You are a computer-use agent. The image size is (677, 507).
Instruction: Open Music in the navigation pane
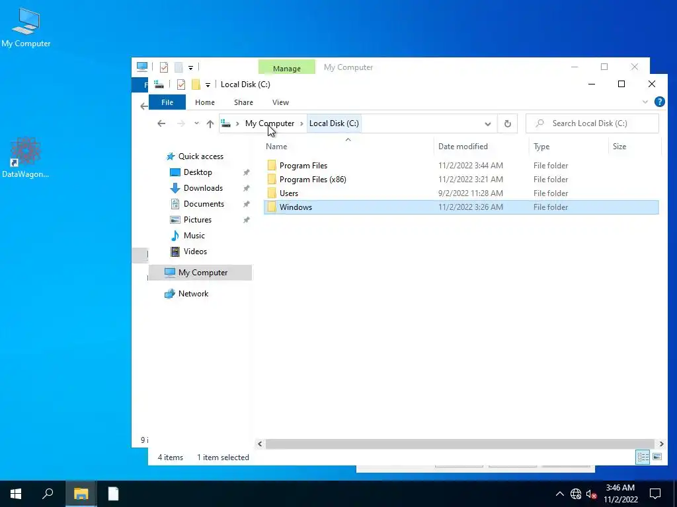pyautogui.click(x=188, y=236)
